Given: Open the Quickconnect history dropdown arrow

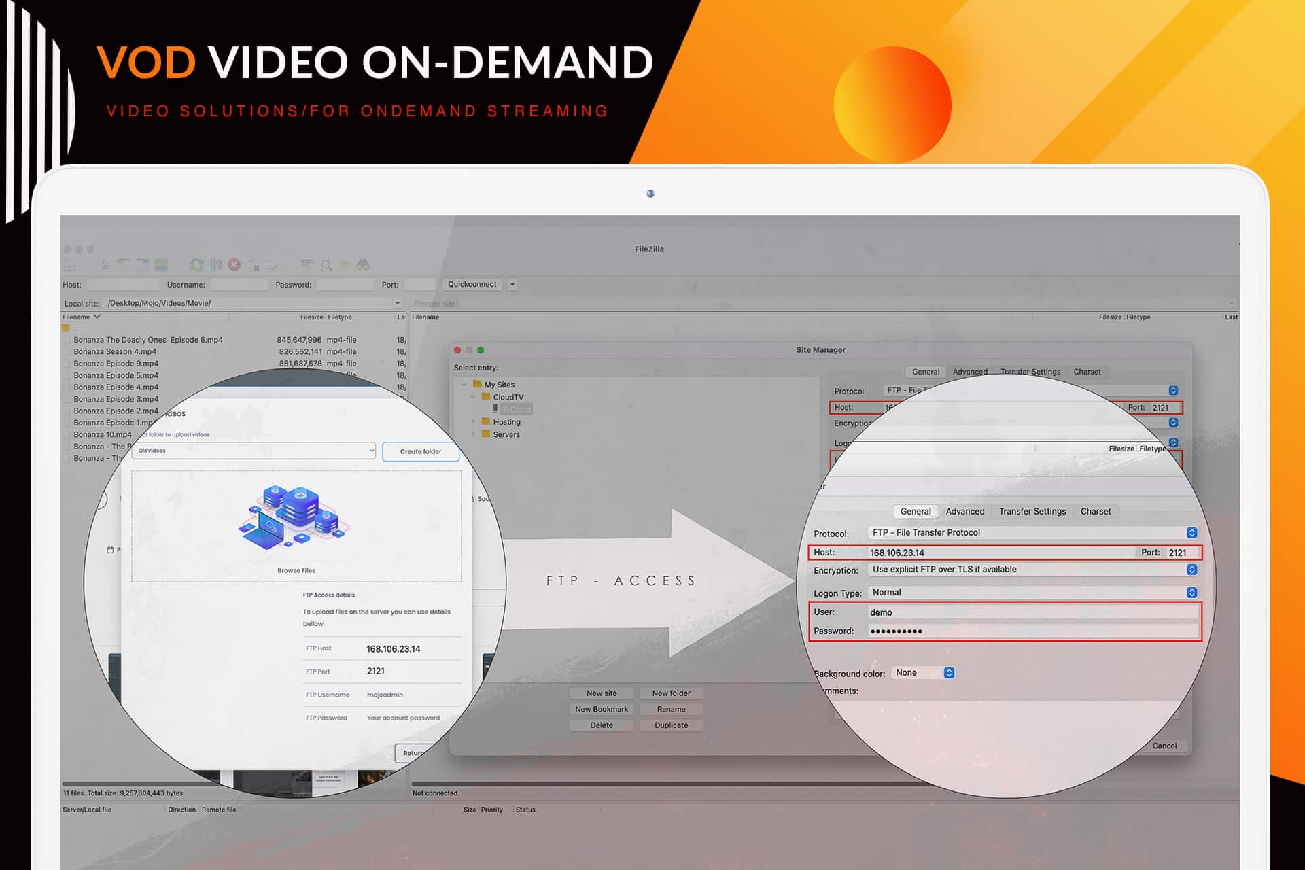Looking at the screenshot, I should click(x=512, y=285).
